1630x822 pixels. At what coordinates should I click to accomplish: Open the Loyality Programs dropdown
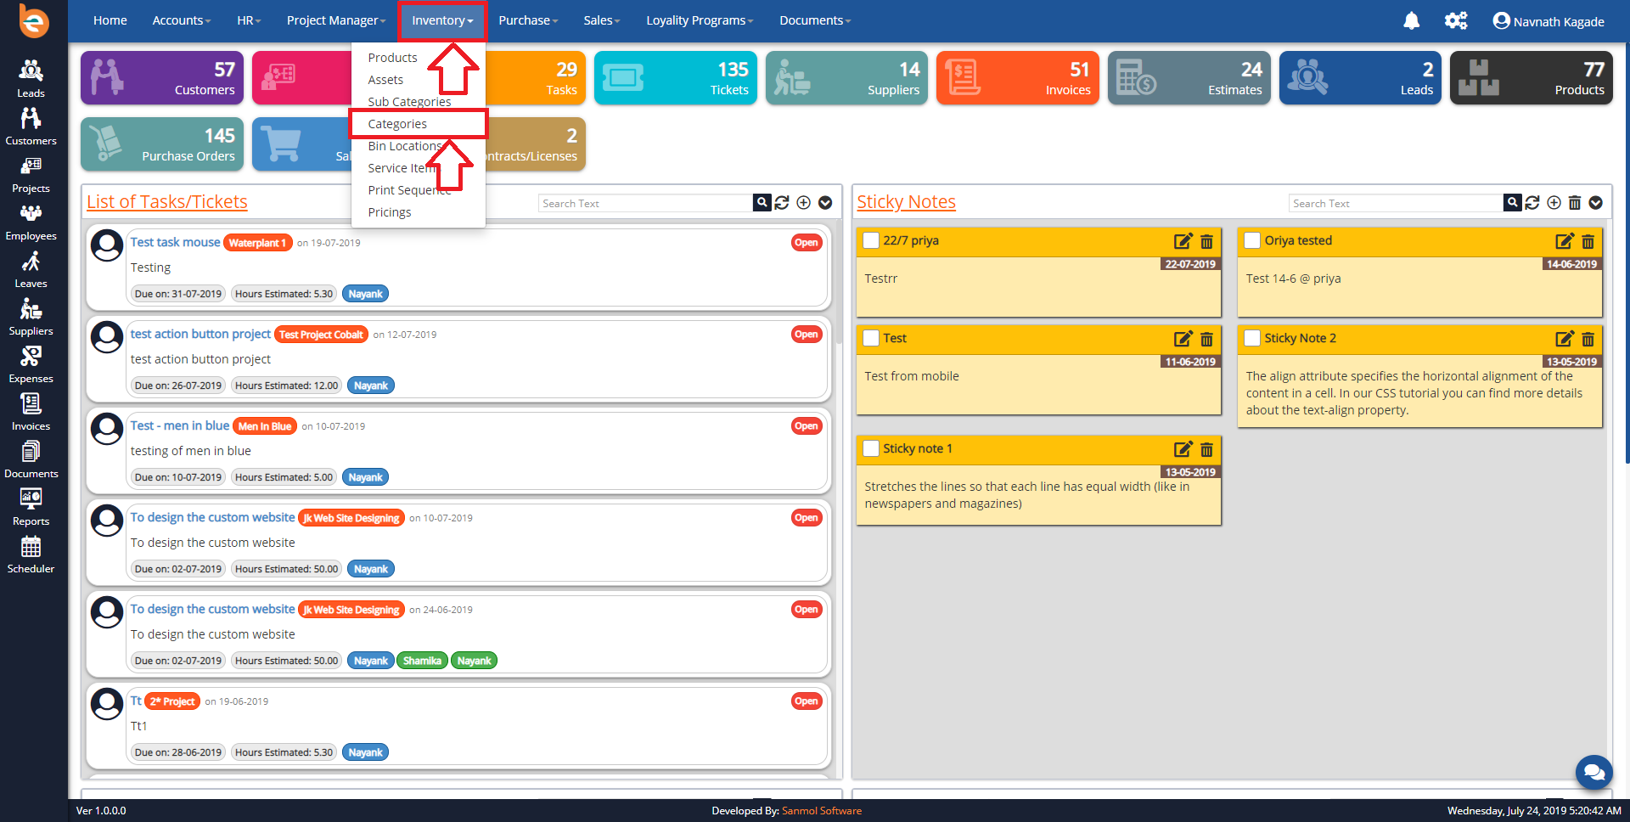tap(700, 20)
